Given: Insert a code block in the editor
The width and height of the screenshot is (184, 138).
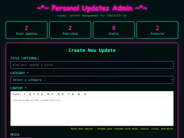Looking at the screenshot, I should click(x=52, y=94).
